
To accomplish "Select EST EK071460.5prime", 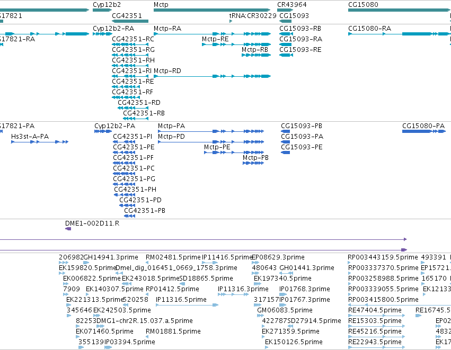I will click(x=104, y=331).
